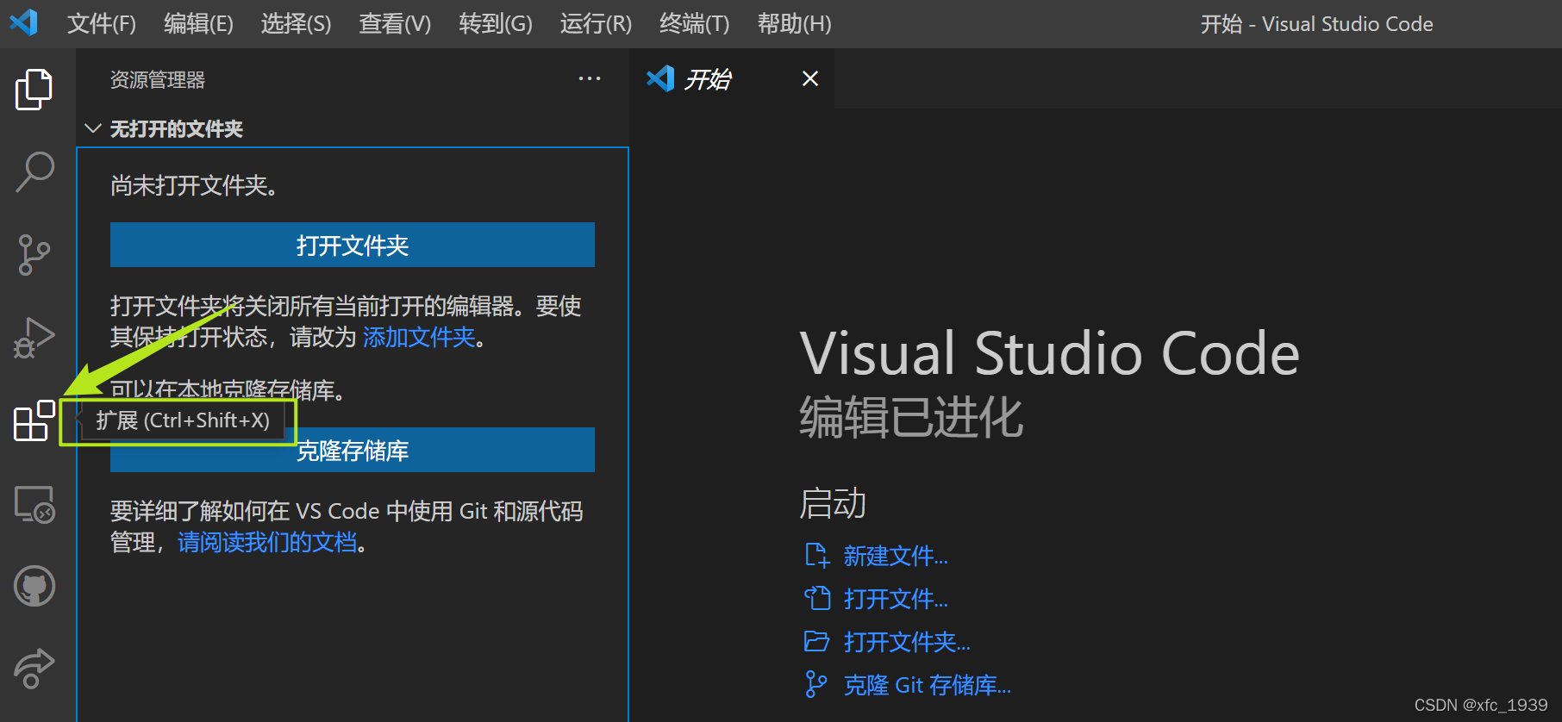Click the 资源管理器 panel title
The image size is (1562, 722).
(x=158, y=80)
